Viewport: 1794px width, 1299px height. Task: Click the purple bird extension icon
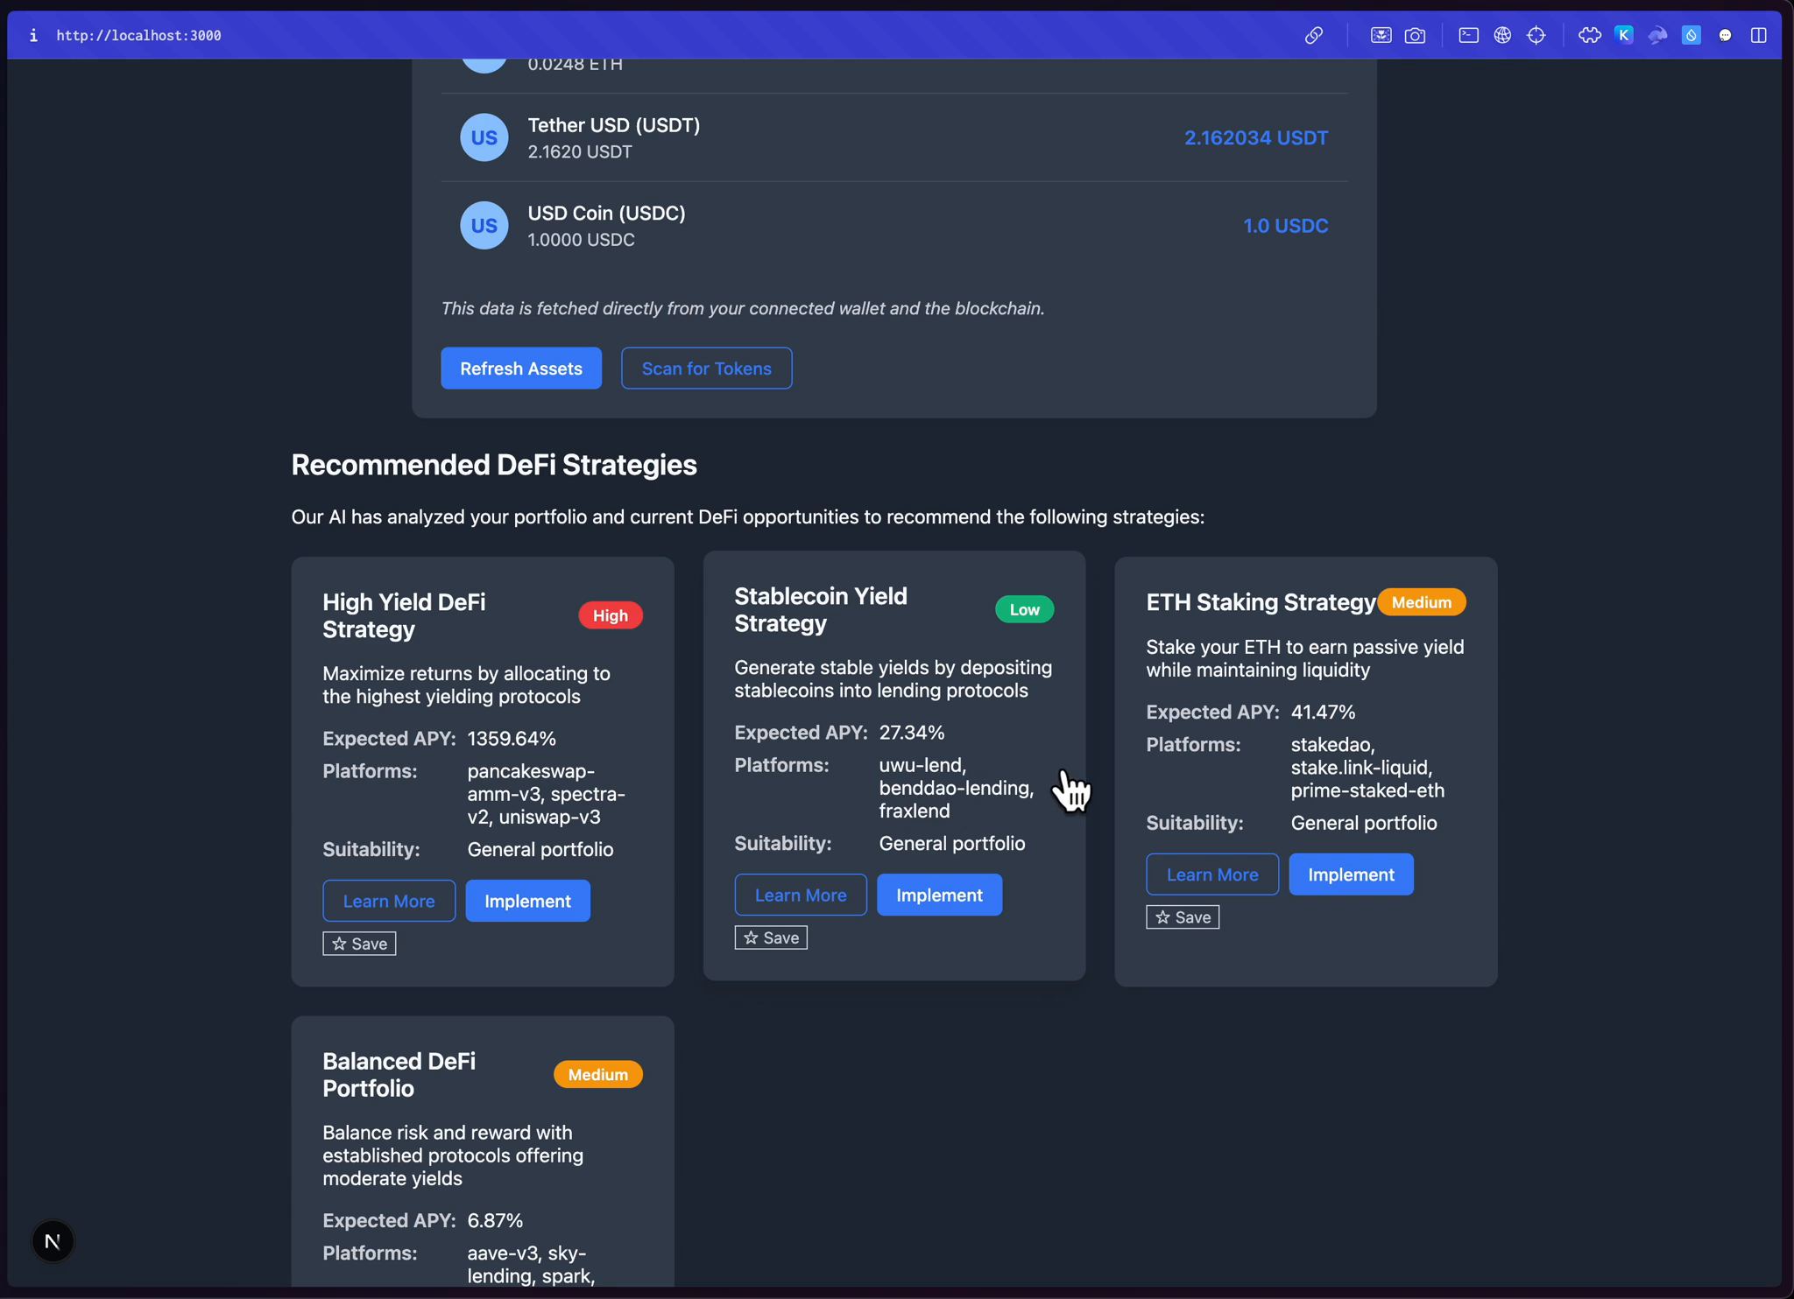click(x=1657, y=35)
